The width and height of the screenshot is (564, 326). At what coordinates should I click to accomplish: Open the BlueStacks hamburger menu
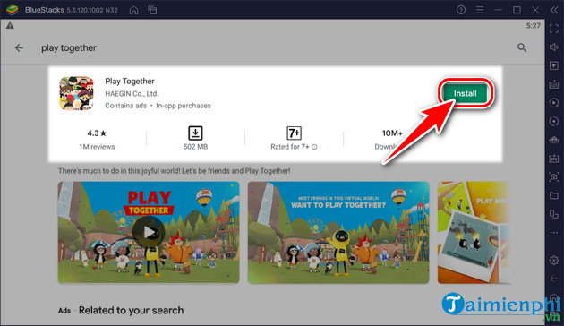point(480,10)
